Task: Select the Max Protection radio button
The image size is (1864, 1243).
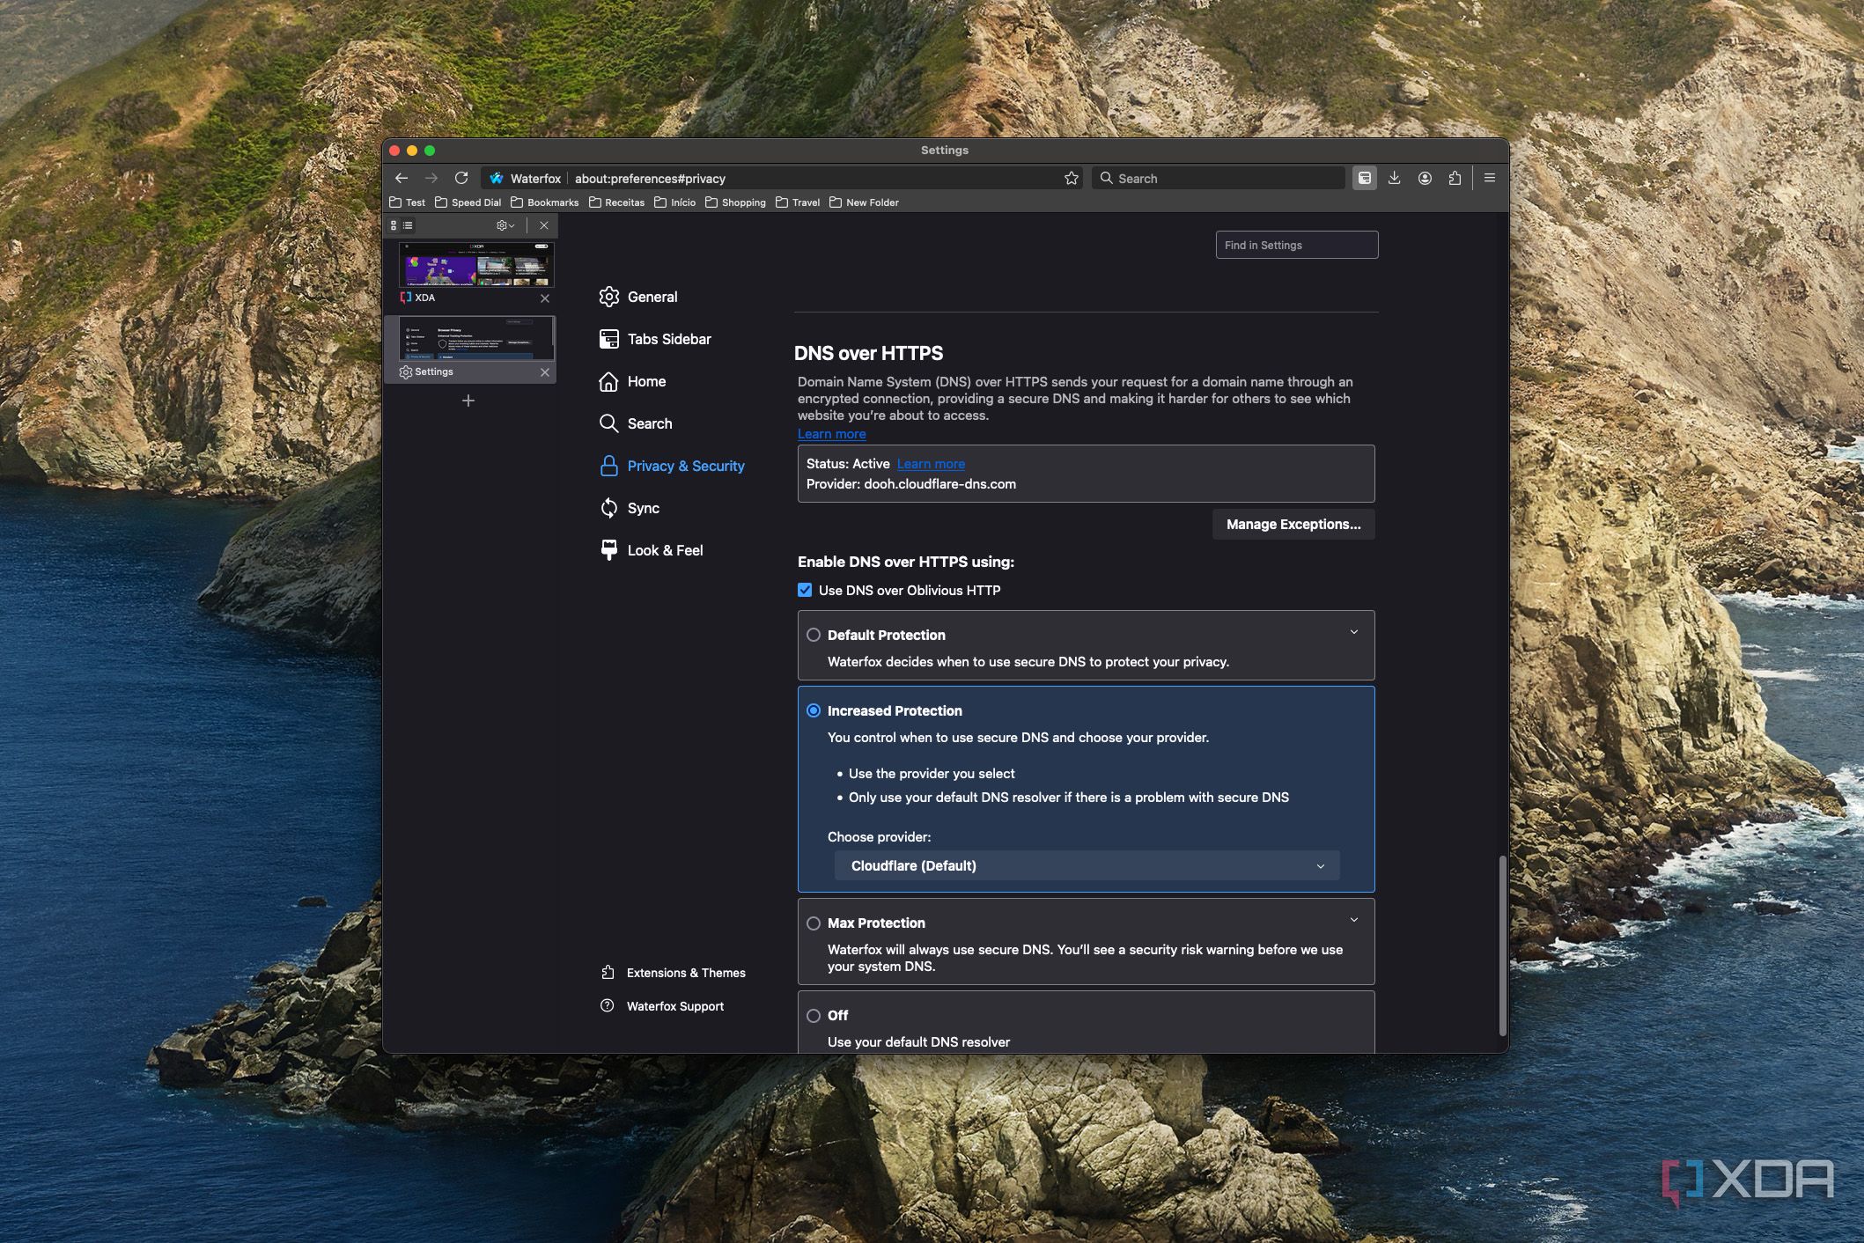Action: (x=814, y=923)
